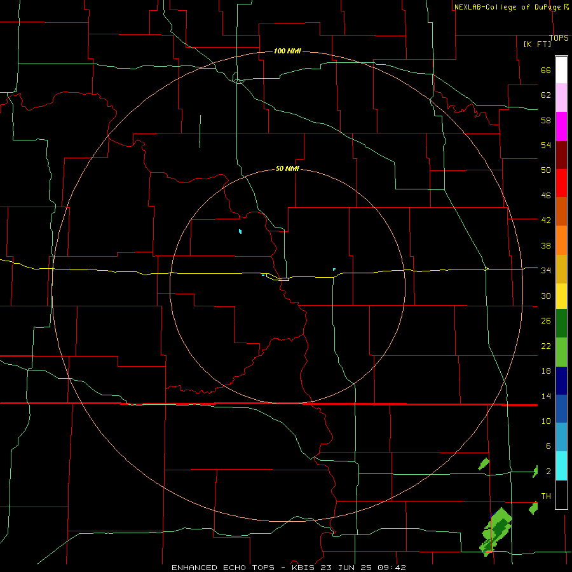Click the light pink legend swatch

pyautogui.click(x=561, y=97)
